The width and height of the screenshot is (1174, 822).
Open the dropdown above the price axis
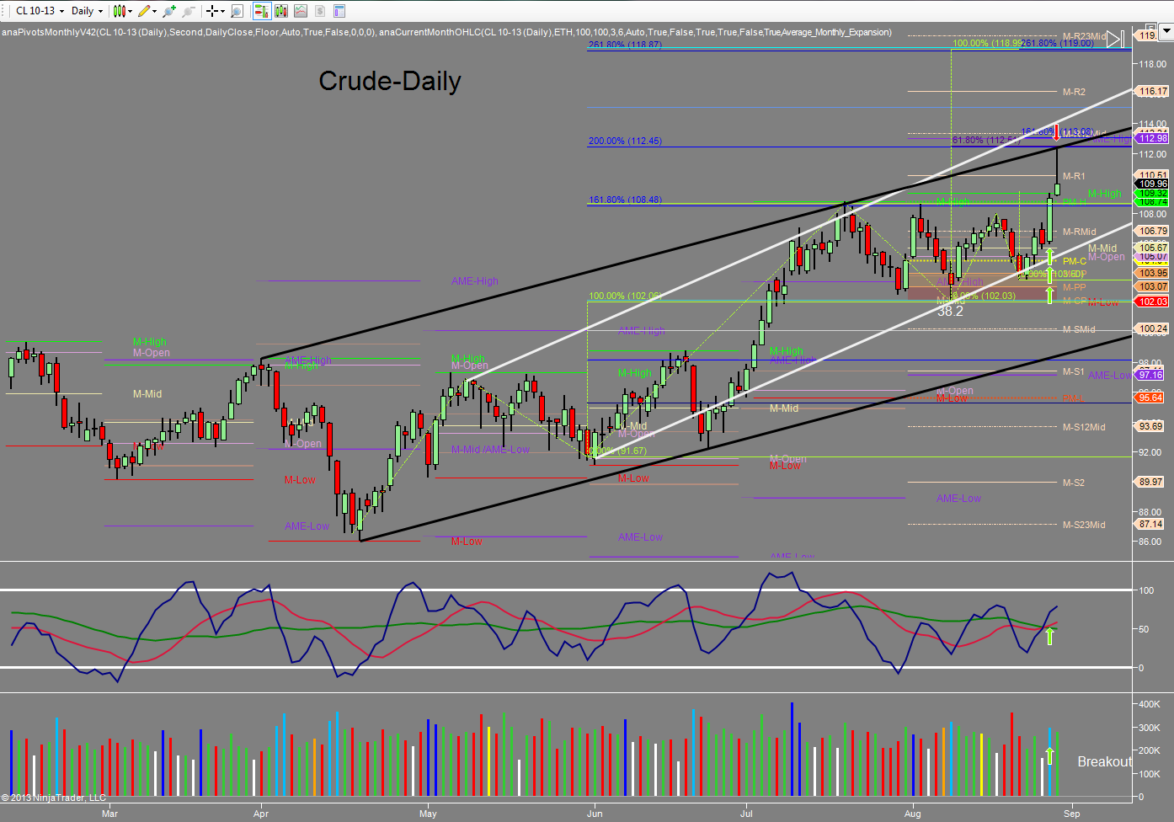pyautogui.click(x=1166, y=32)
